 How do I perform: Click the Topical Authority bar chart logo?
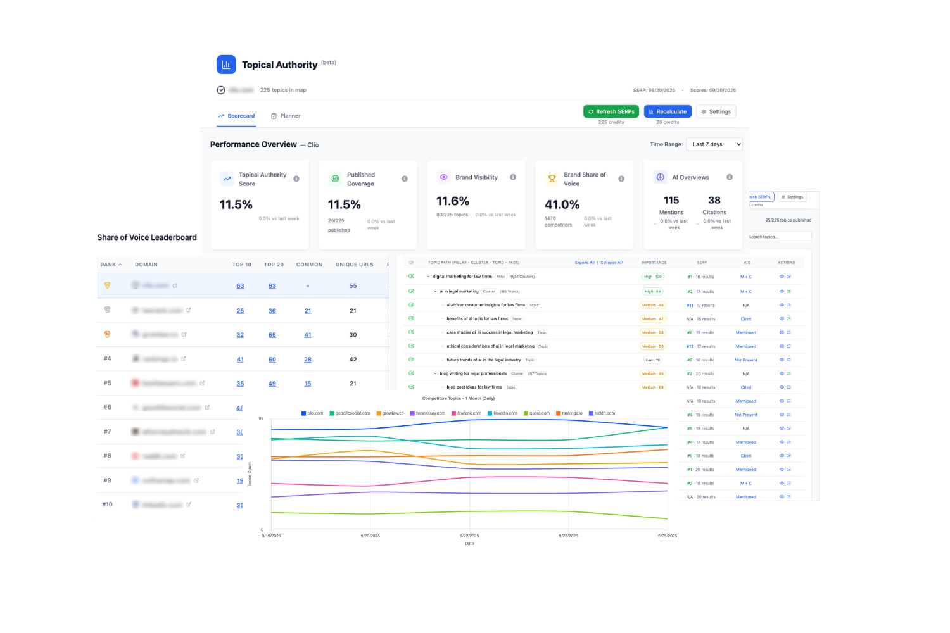[x=226, y=65]
